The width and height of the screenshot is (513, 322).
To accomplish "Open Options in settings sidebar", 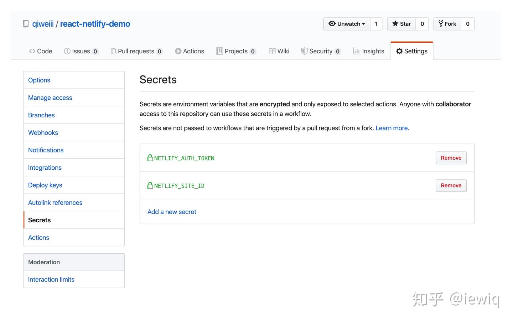I will (x=74, y=80).
